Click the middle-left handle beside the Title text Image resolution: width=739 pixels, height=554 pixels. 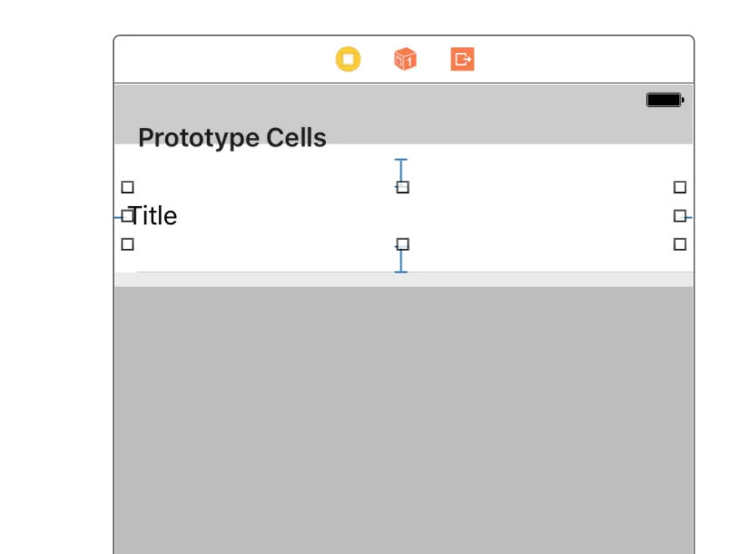click(127, 216)
